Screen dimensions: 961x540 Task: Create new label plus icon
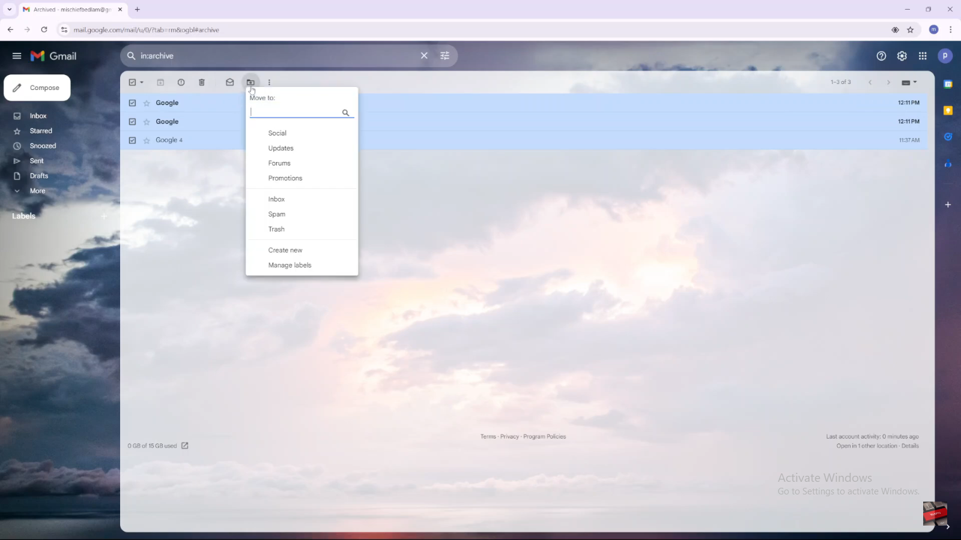(104, 216)
